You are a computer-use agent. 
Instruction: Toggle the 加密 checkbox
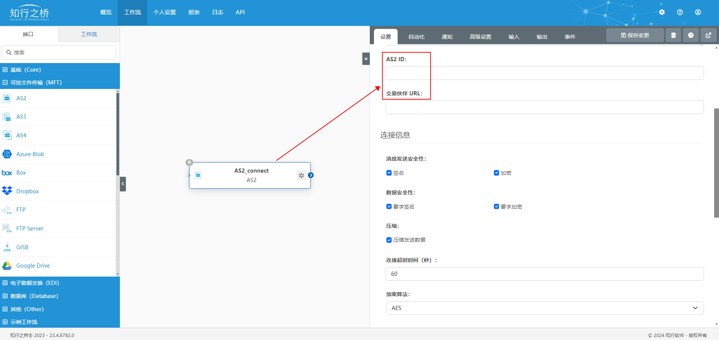click(496, 173)
